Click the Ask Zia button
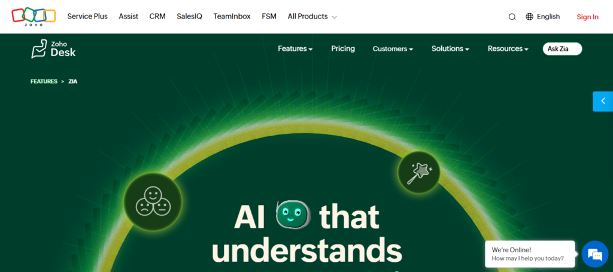 click(562, 49)
